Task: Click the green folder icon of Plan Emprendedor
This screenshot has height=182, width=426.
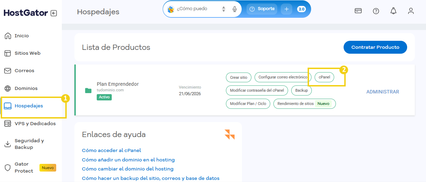Action: click(x=88, y=91)
